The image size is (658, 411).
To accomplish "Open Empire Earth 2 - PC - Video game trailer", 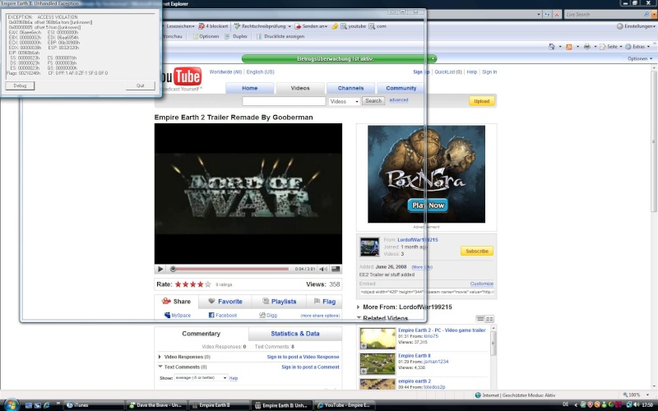I will [442, 330].
